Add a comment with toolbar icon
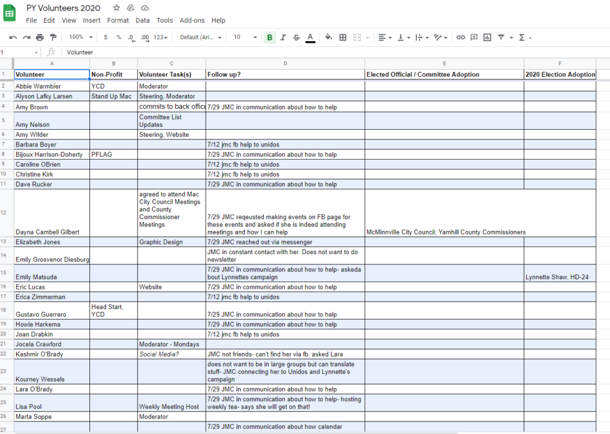610x434 pixels. click(x=474, y=38)
